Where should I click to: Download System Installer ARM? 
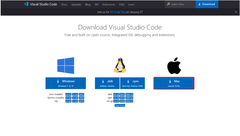point(81,98)
